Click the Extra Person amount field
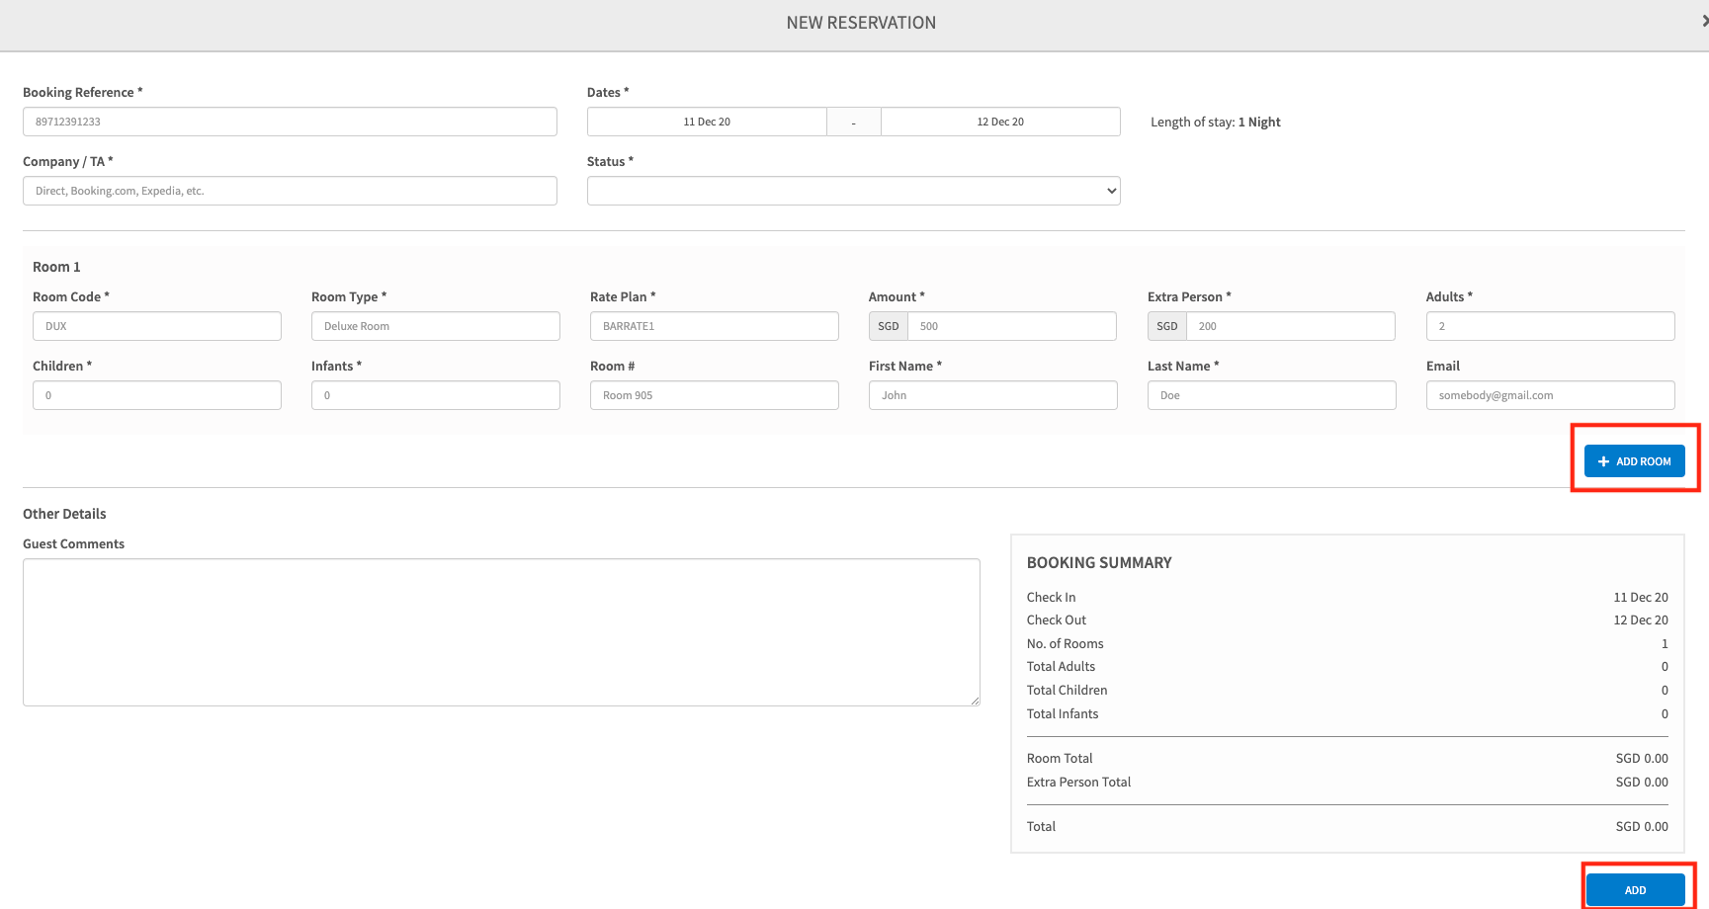 [x=1290, y=326]
